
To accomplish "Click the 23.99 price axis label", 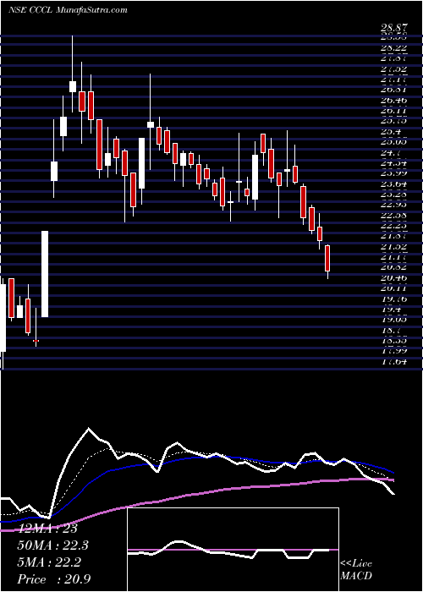I will click(395, 173).
